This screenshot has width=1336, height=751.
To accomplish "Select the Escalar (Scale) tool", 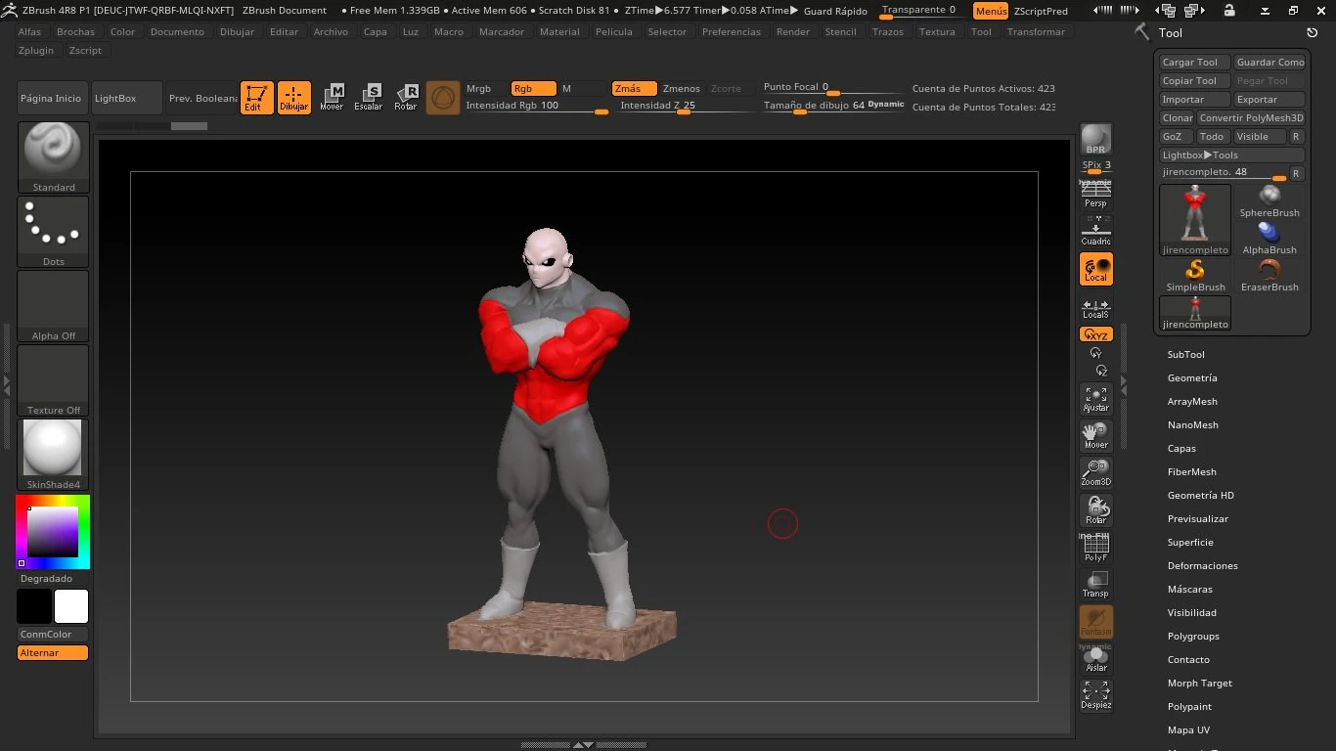I will tap(369, 98).
